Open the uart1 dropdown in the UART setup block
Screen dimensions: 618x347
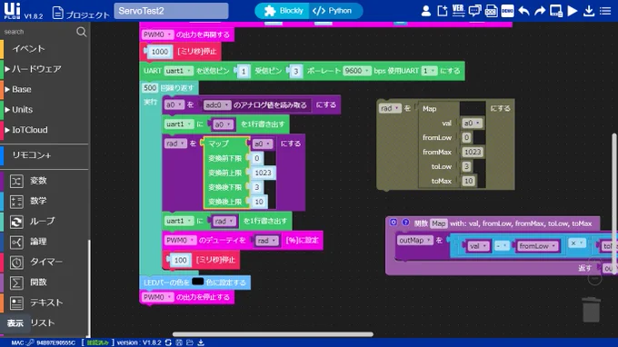coord(178,71)
